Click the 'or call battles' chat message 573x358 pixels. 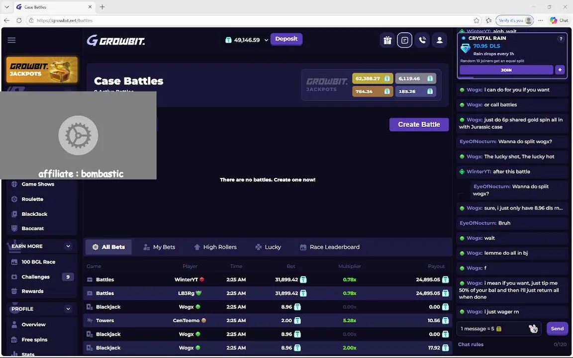[512, 105]
